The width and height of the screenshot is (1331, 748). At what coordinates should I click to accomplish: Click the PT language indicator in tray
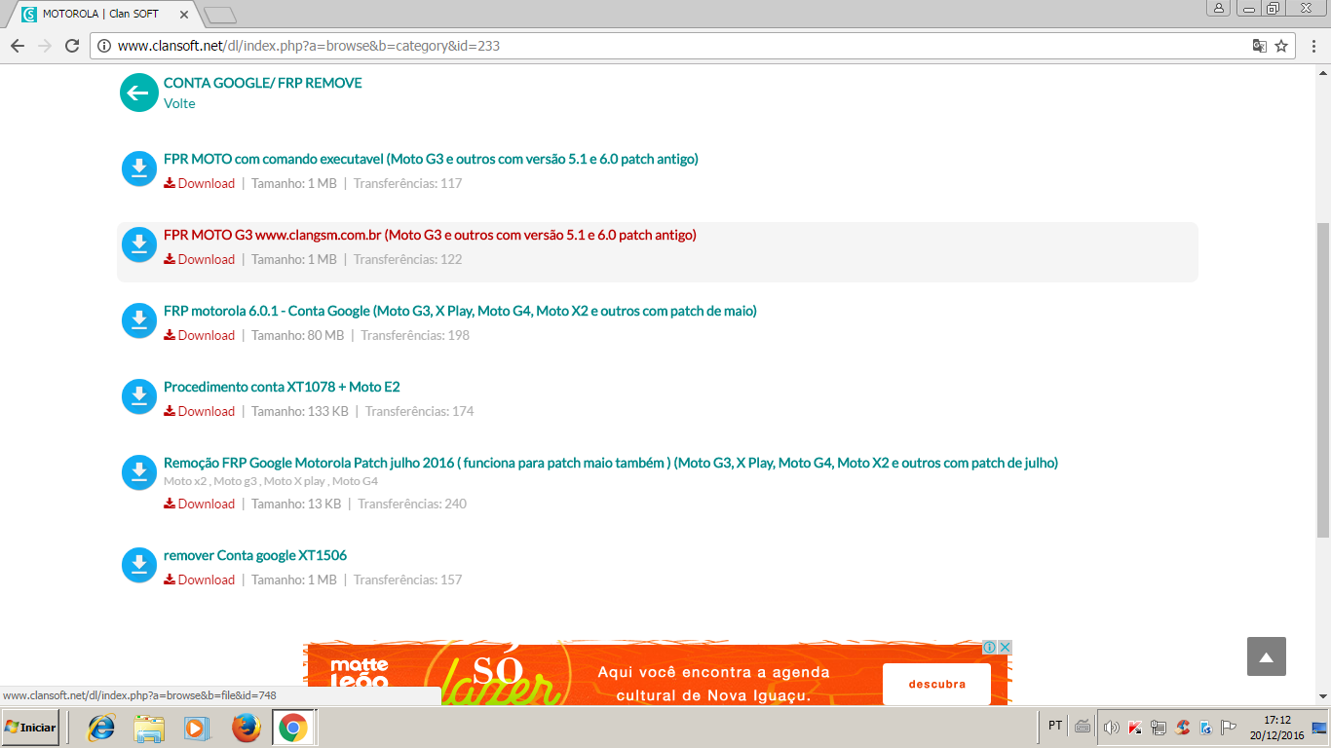click(1055, 726)
